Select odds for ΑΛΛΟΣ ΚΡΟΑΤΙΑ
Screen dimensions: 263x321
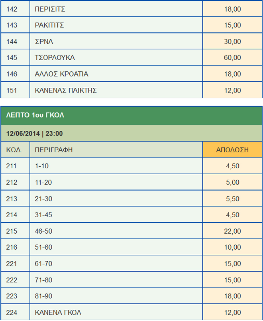(x=232, y=74)
